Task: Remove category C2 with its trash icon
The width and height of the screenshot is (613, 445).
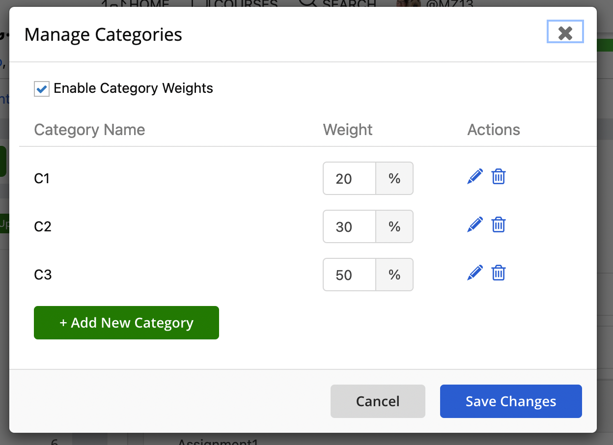Action: click(x=499, y=224)
